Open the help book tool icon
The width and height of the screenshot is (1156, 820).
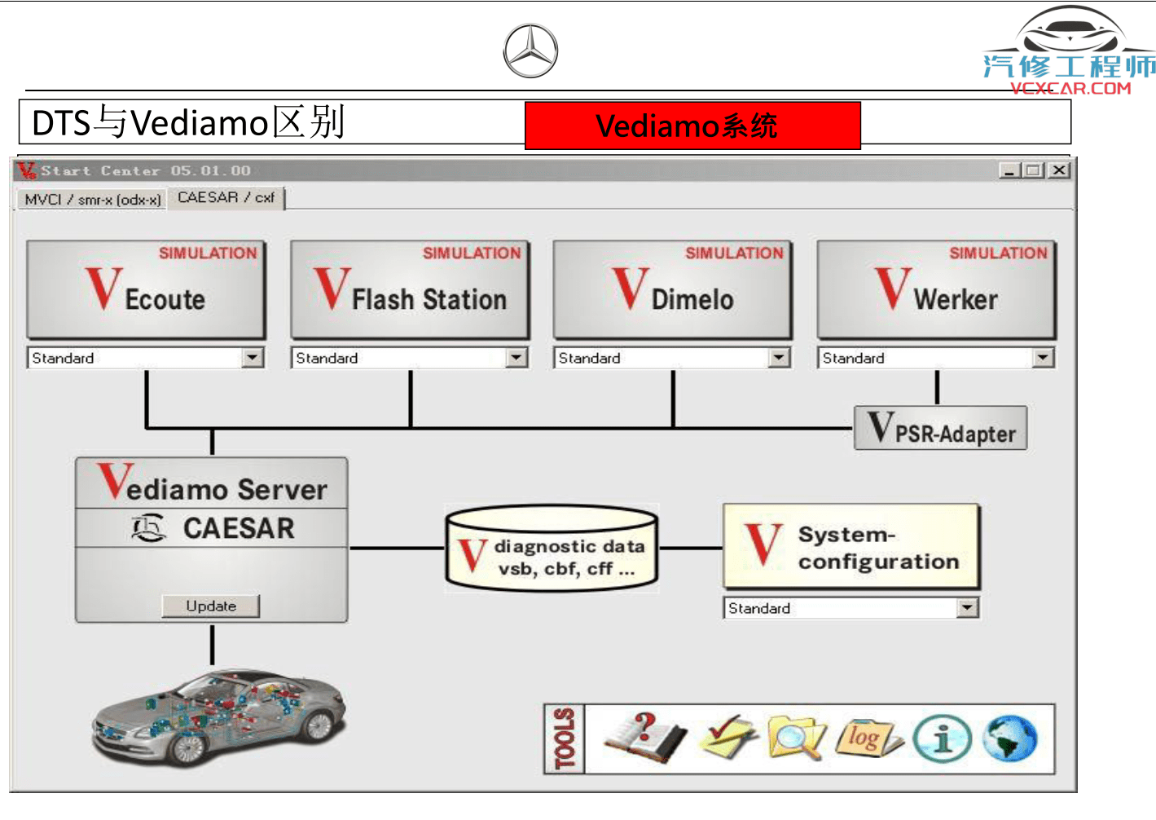click(644, 738)
